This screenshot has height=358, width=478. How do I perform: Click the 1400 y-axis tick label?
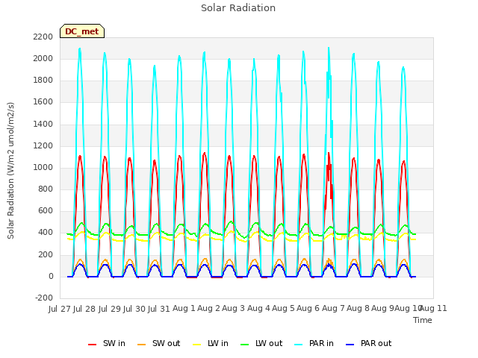[43, 124]
